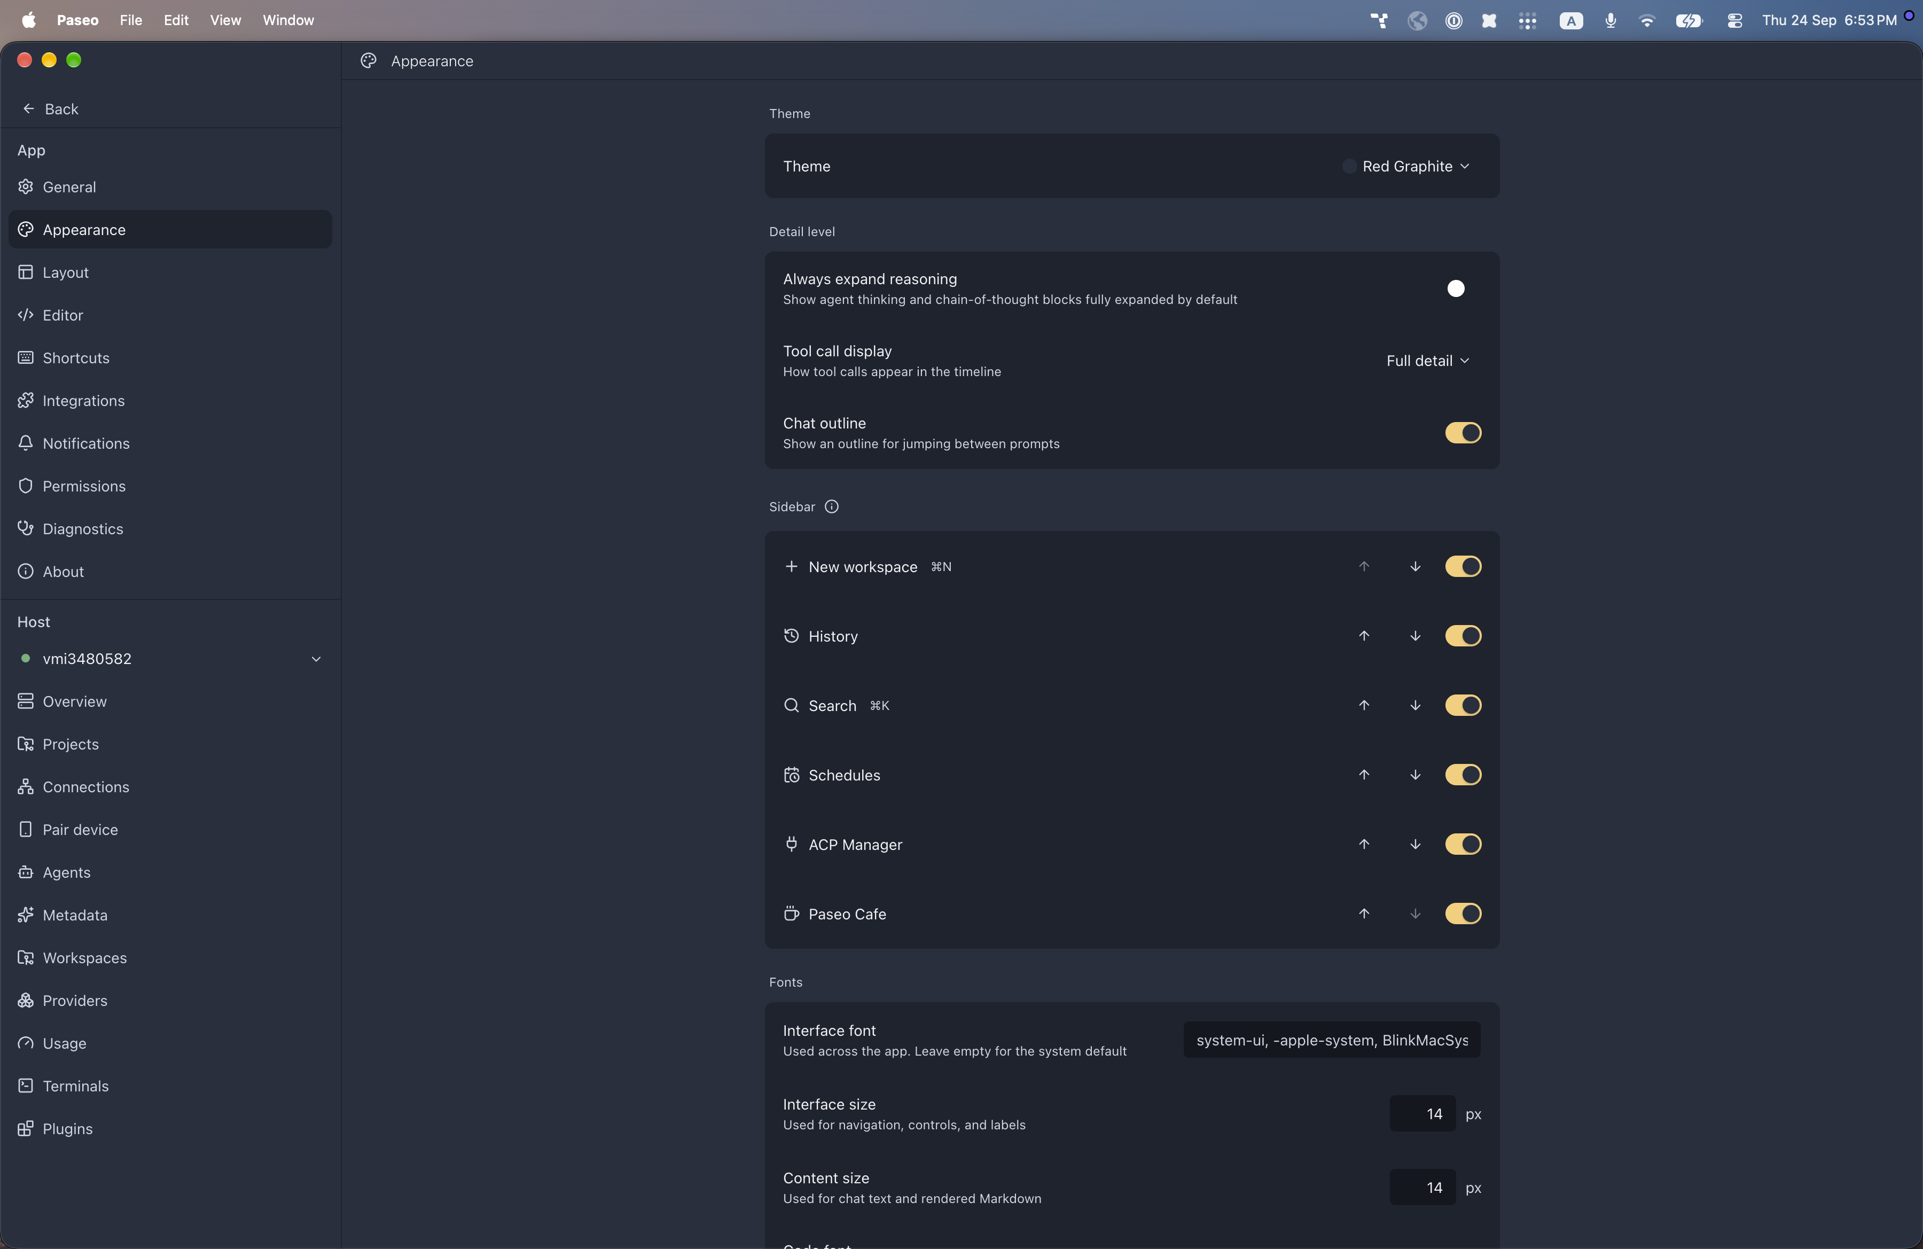Viewport: 1923px width, 1249px height.
Task: Open Agents robot icon
Action: tap(26, 872)
